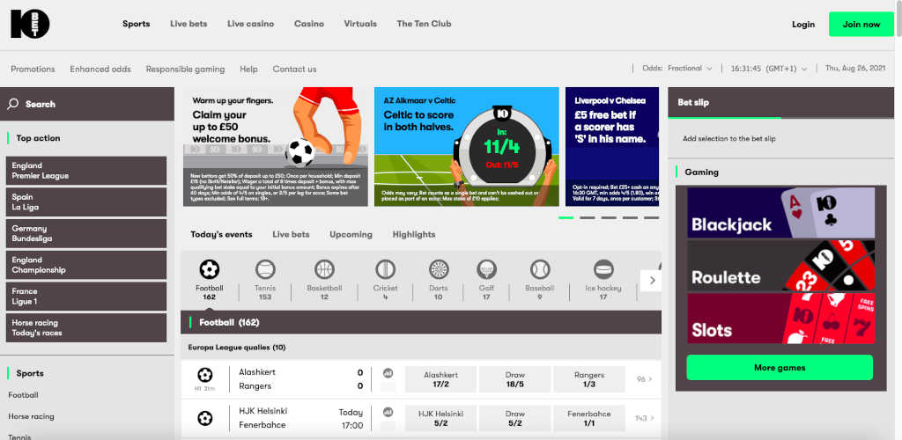Bet on Fenerbahce at 1/1

pos(589,418)
